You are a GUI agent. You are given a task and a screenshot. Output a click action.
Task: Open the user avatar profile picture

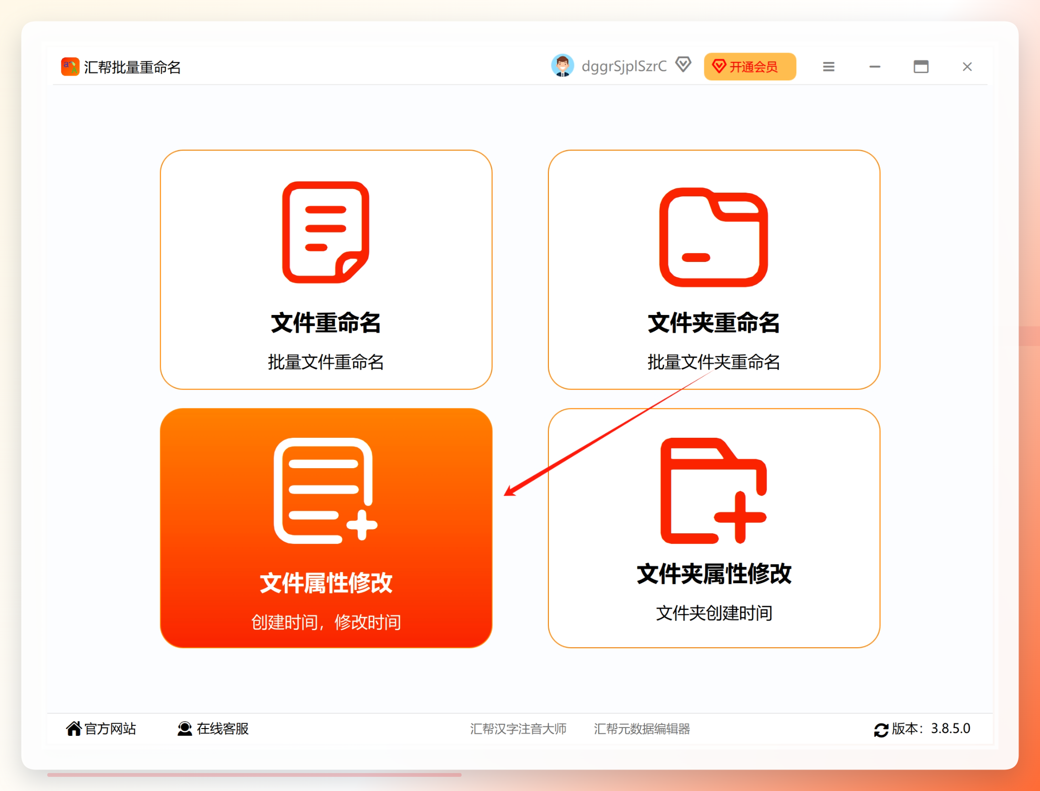(562, 66)
